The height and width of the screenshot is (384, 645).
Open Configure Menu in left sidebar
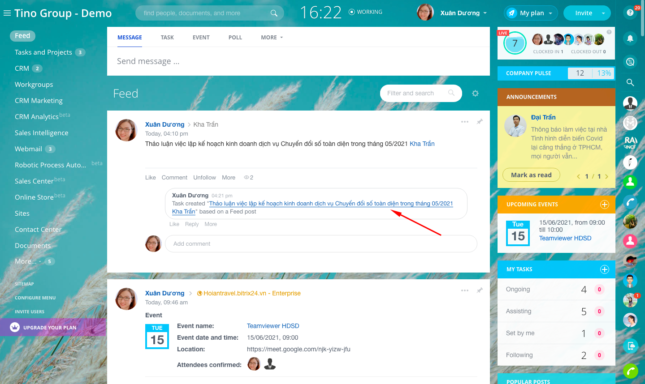(35, 298)
